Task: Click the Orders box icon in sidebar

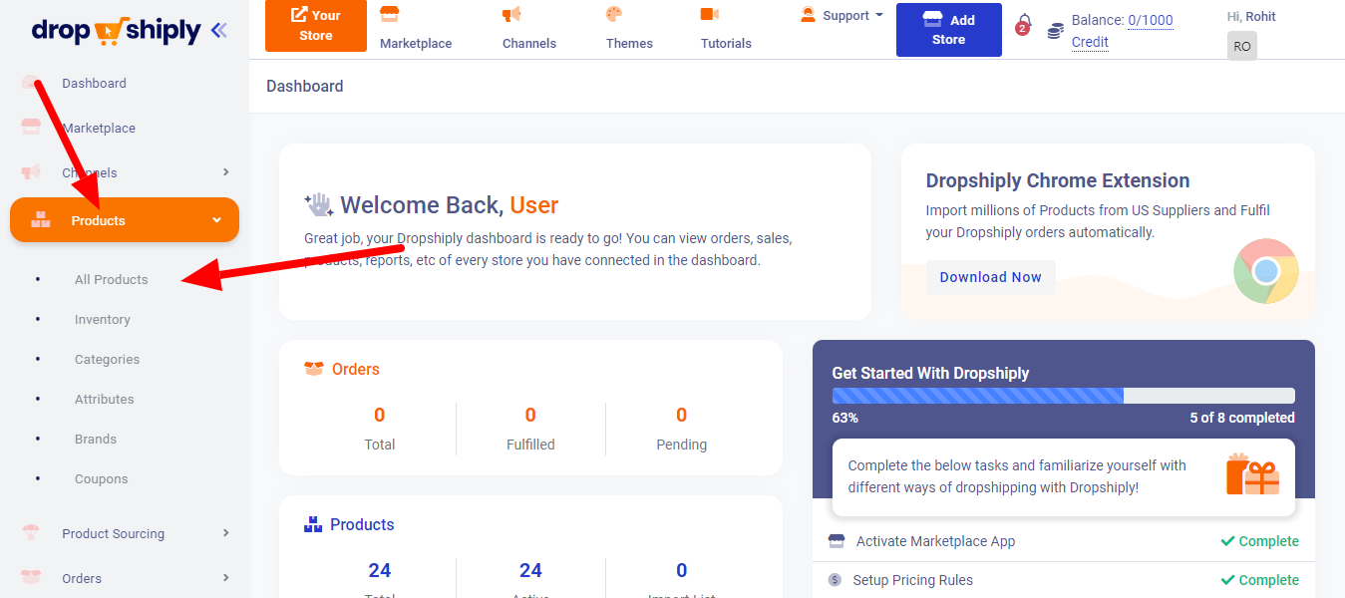Action: pos(31,578)
